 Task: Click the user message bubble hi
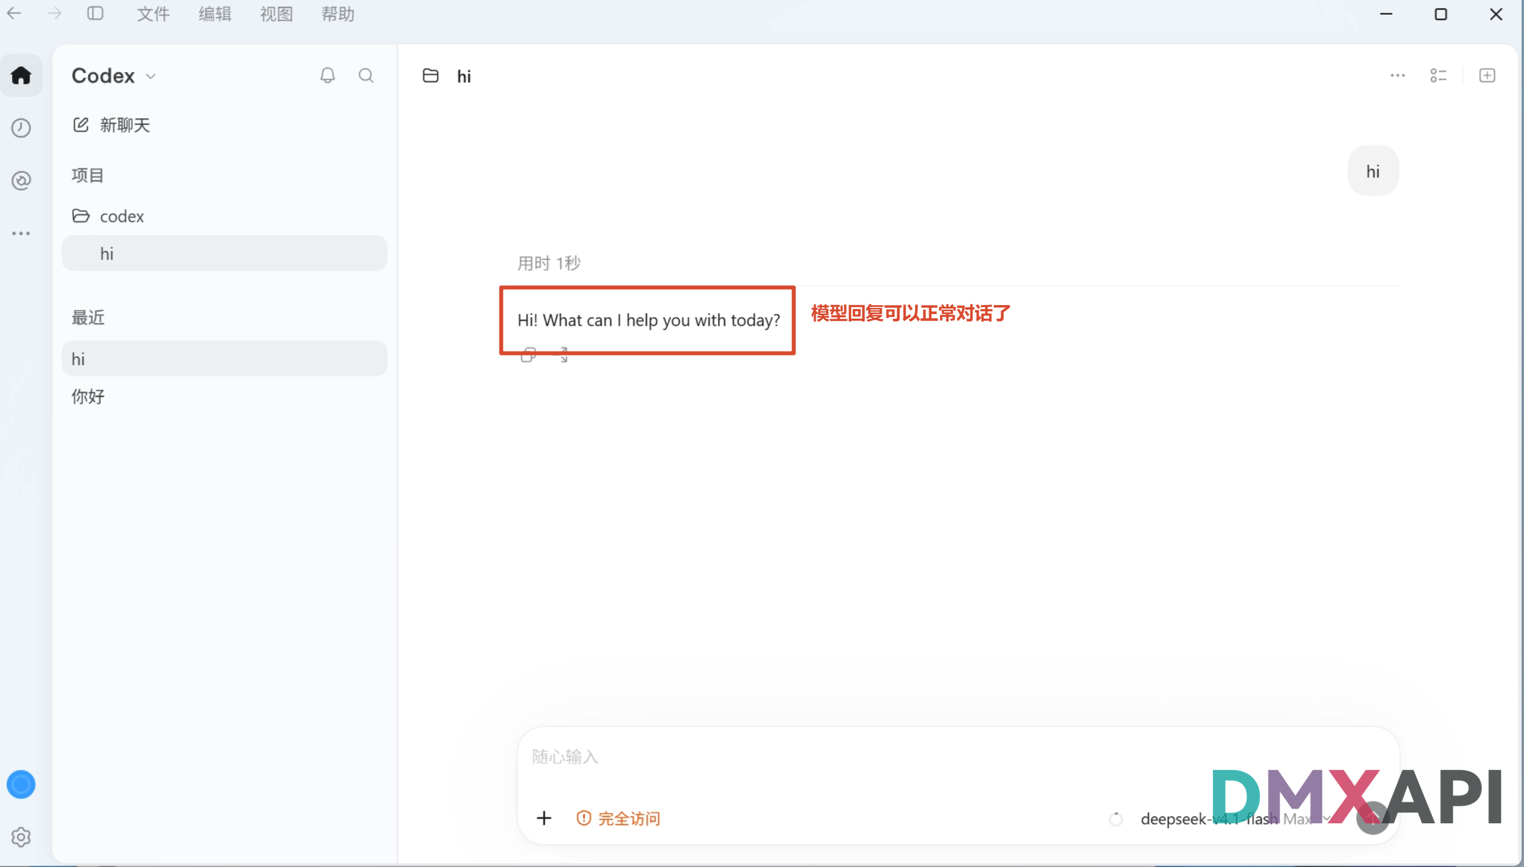1373,171
